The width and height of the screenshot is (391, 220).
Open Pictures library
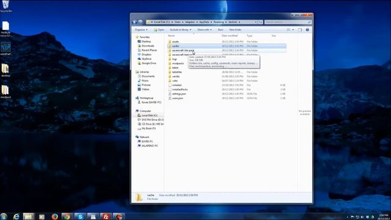pyautogui.click(x=146, y=85)
